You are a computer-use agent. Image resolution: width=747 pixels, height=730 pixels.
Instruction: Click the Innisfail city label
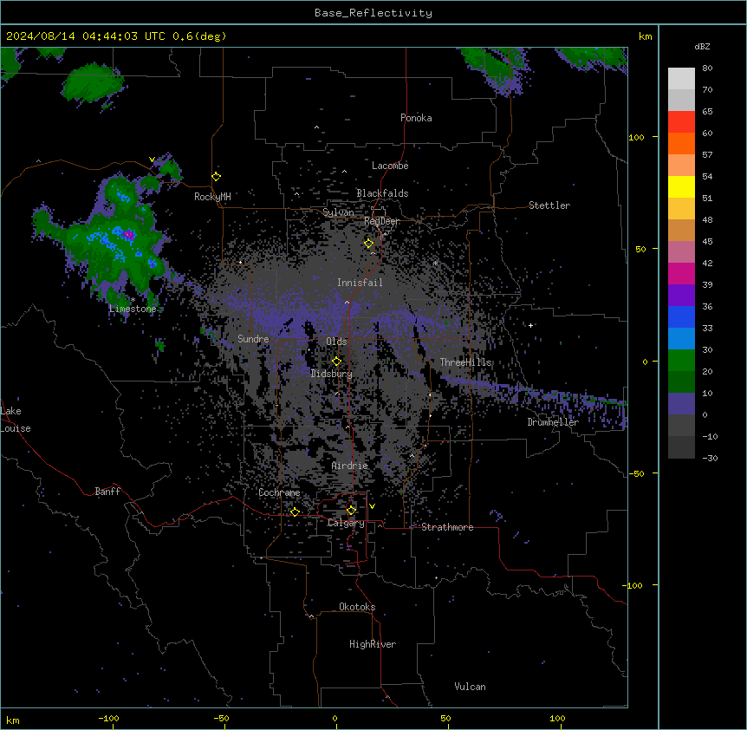[360, 283]
